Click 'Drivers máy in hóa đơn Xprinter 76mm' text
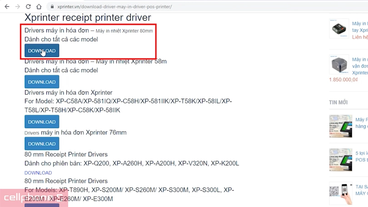 click(75, 133)
